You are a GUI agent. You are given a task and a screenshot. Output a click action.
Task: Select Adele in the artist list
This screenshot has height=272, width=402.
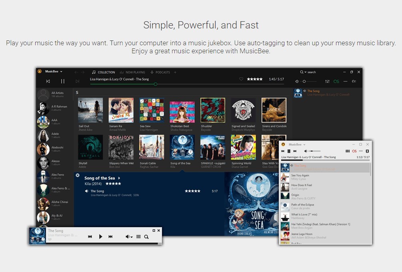pos(55,135)
